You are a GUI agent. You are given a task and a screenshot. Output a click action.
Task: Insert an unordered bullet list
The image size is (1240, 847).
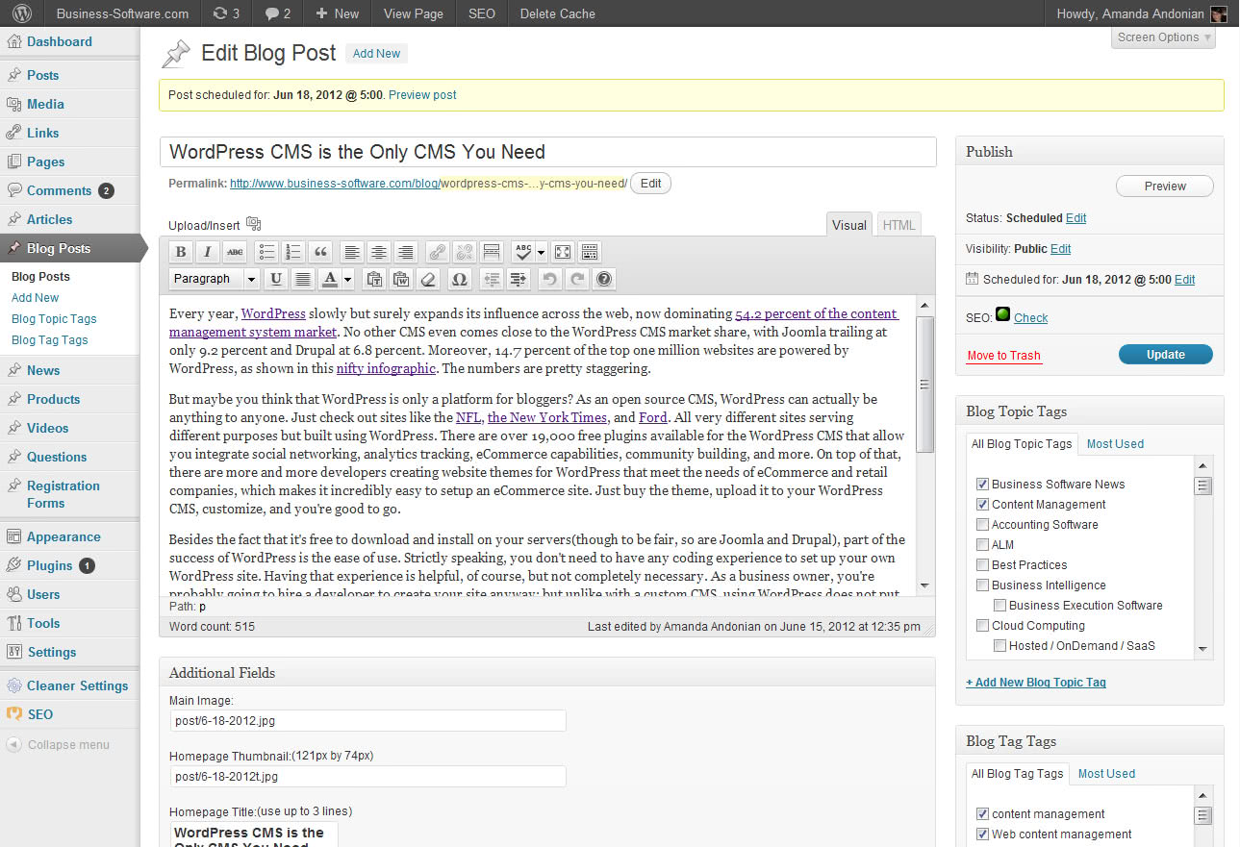click(266, 252)
